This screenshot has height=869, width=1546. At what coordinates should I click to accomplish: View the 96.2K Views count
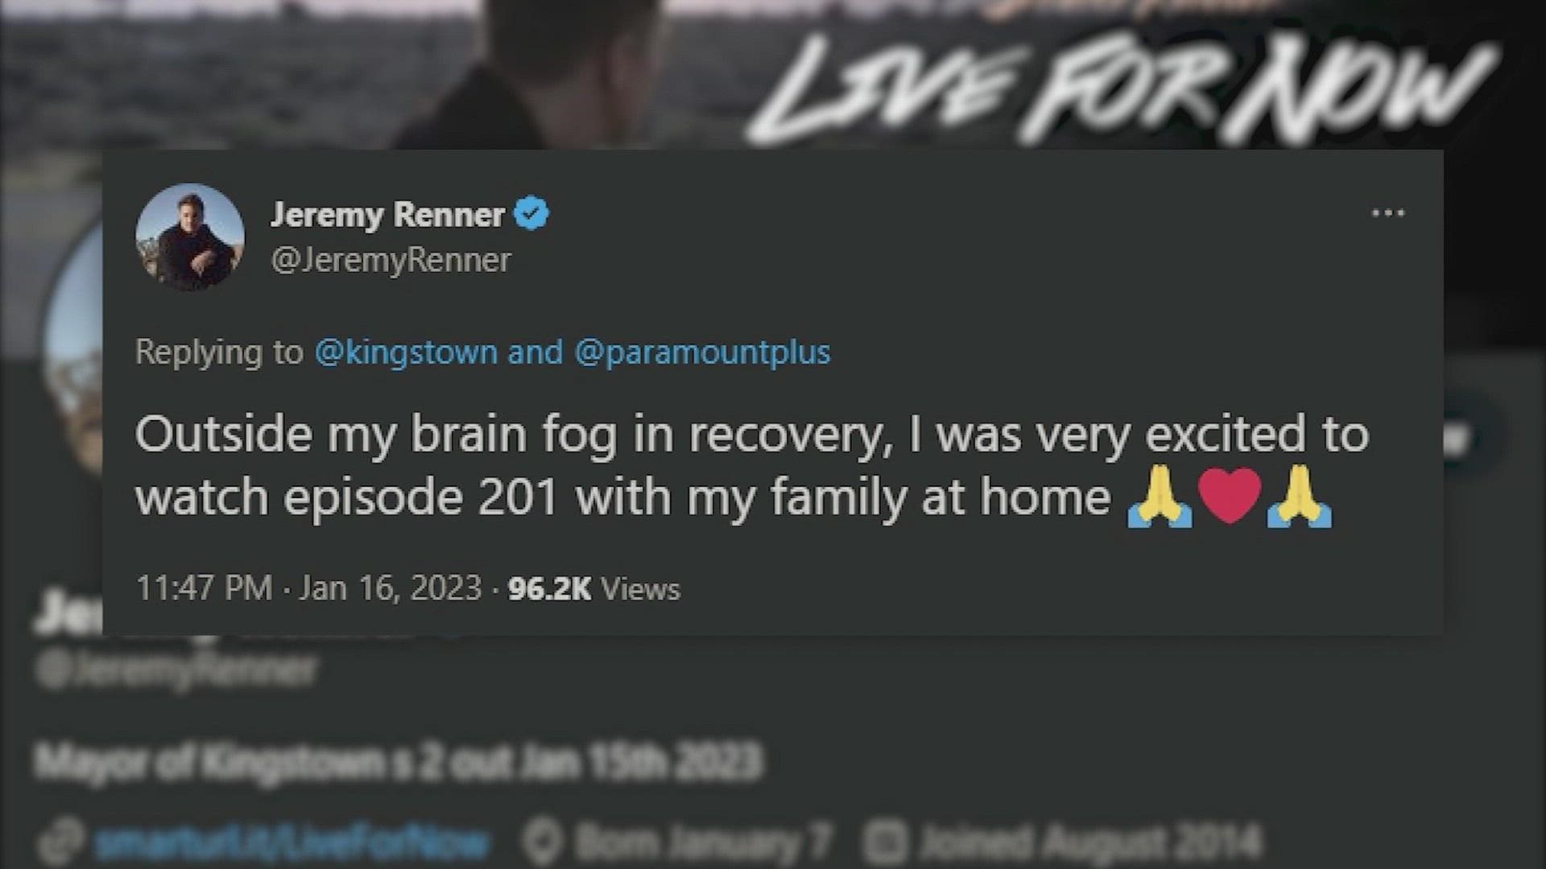point(594,589)
